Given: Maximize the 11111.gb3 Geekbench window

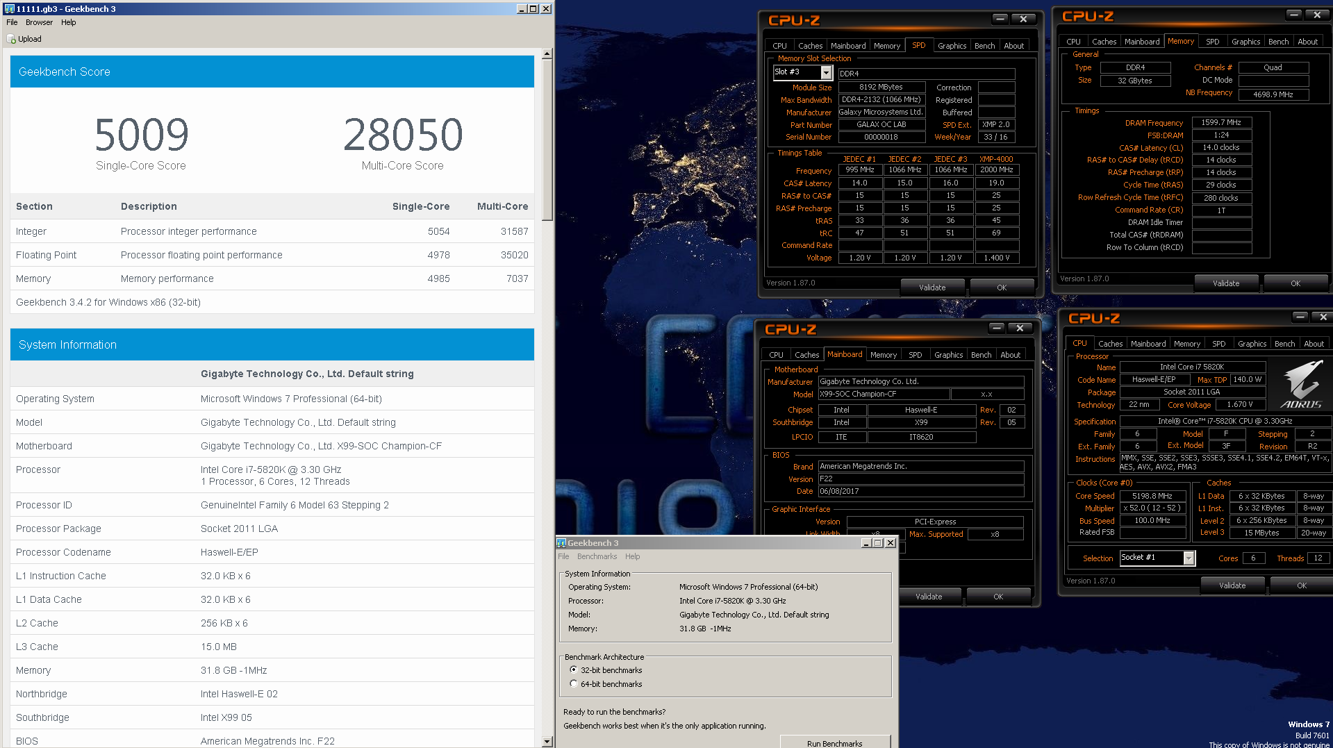Looking at the screenshot, I should (x=533, y=9).
